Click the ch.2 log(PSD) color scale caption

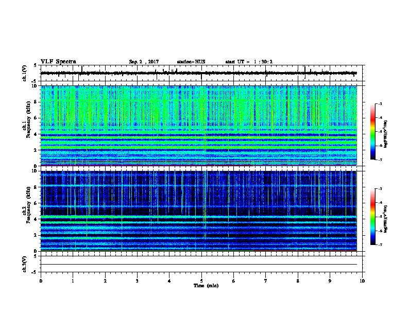386,219
